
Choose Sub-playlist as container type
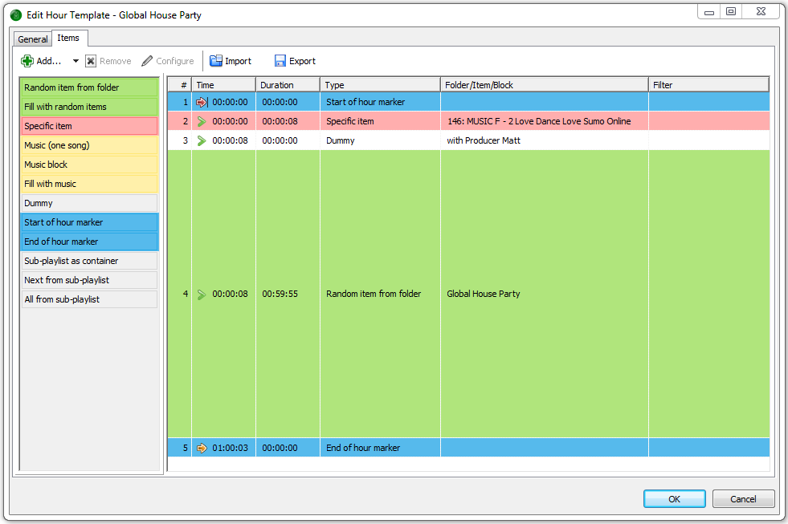[89, 261]
